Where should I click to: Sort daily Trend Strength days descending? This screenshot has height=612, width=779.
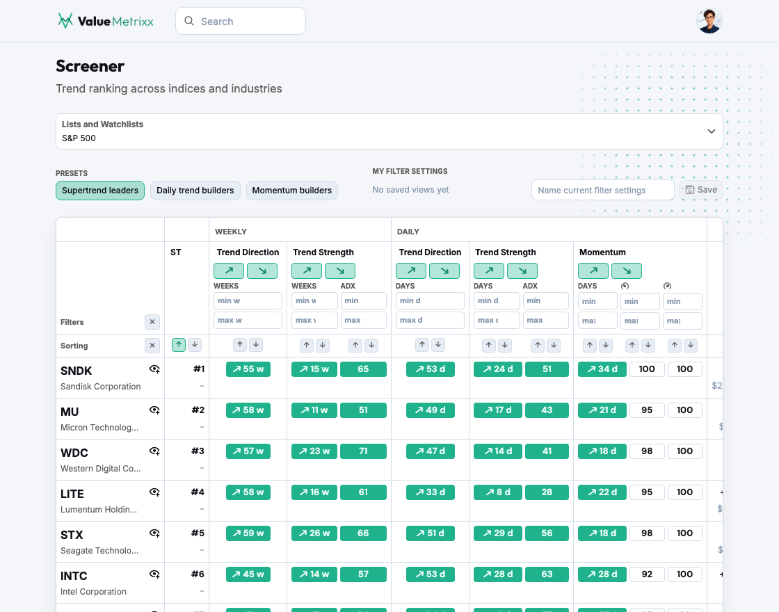pyautogui.click(x=505, y=345)
